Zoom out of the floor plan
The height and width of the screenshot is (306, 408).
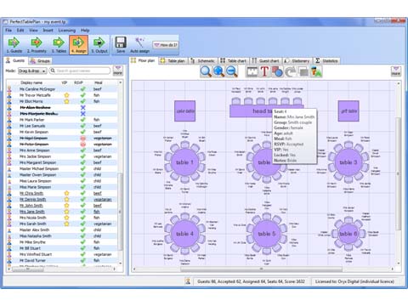click(x=232, y=71)
